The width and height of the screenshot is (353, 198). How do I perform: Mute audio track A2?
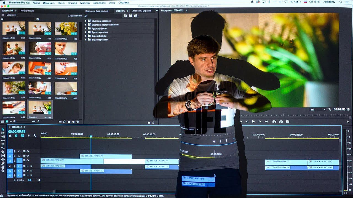[x=28, y=171]
